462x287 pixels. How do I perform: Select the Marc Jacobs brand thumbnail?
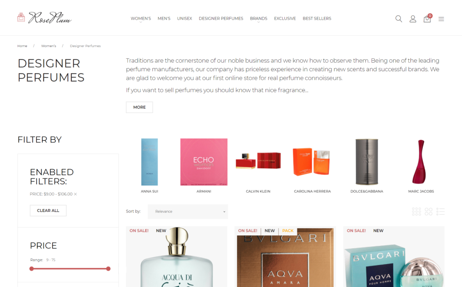click(x=421, y=166)
